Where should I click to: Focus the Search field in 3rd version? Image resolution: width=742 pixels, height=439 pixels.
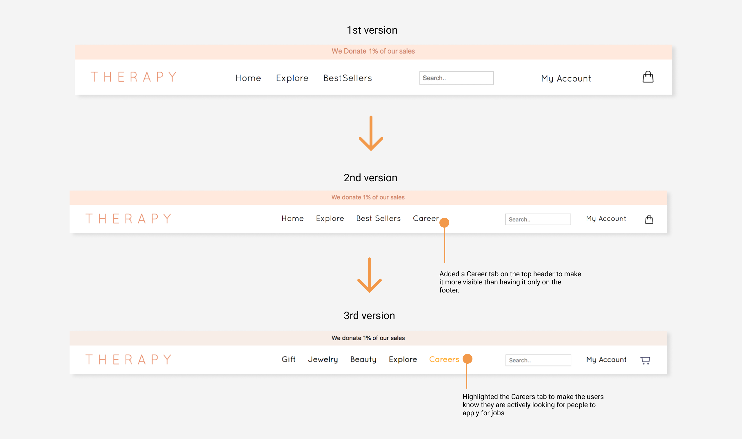[538, 360]
